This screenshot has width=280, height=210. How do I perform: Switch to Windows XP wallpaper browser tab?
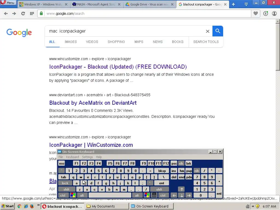[43, 4]
